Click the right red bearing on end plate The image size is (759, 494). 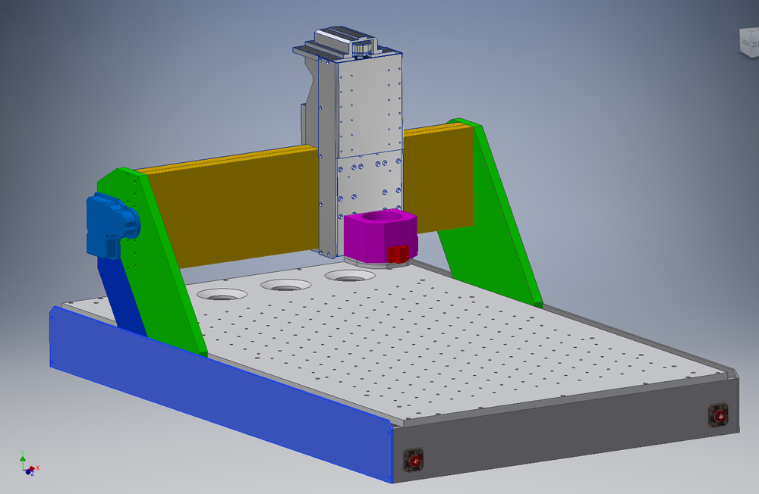pyautogui.click(x=718, y=415)
